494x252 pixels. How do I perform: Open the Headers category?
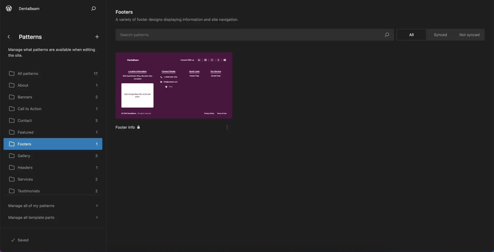(x=53, y=167)
